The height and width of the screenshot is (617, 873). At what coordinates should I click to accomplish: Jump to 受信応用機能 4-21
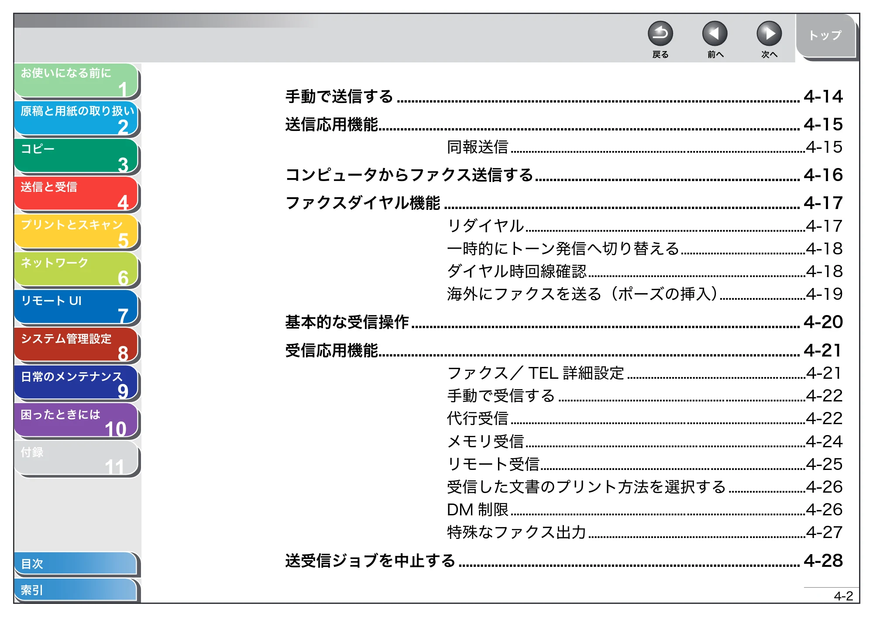point(564,350)
